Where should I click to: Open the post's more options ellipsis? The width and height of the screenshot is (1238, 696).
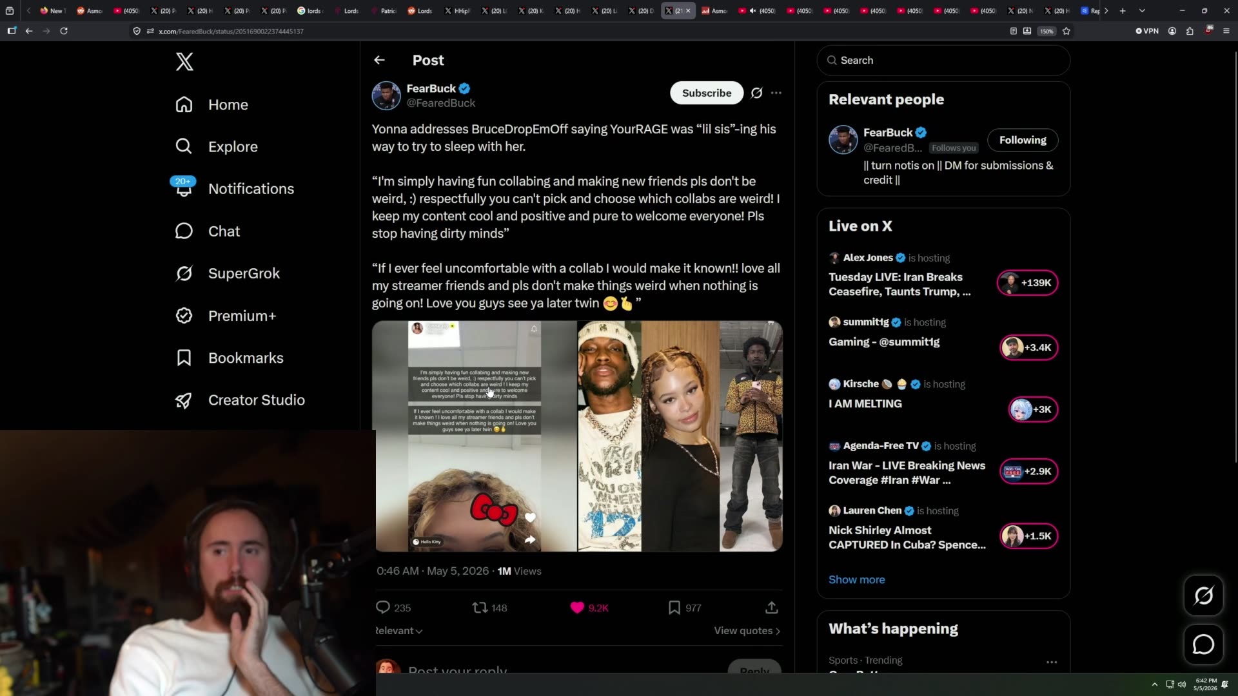pyautogui.click(x=776, y=93)
